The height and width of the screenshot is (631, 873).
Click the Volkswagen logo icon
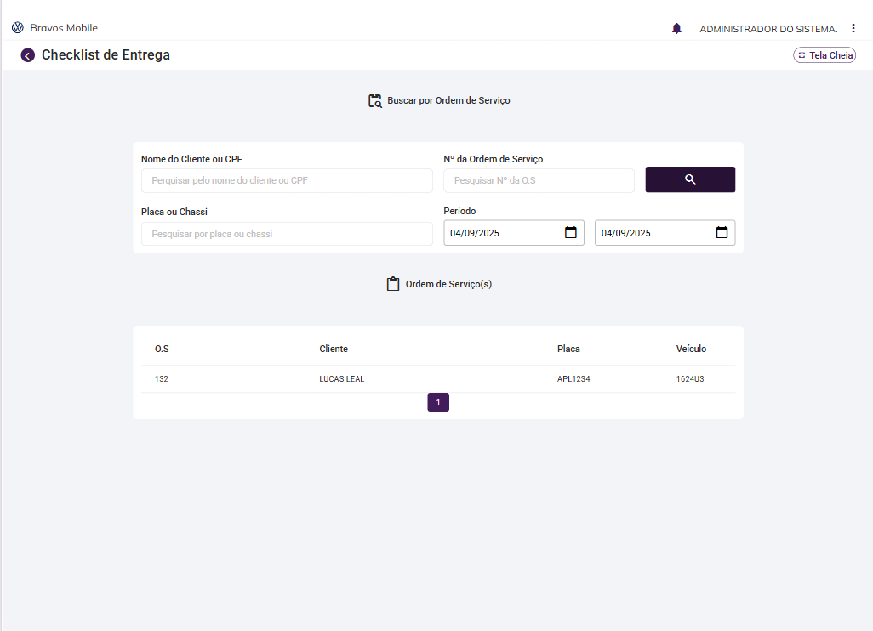18,28
